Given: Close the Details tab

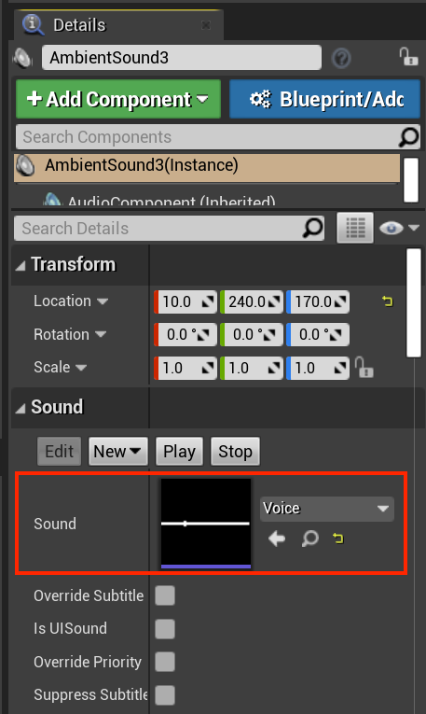Looking at the screenshot, I should pyautogui.click(x=206, y=25).
